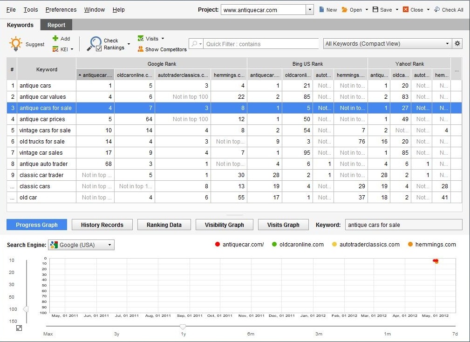Sort by Google Rank antiquecar column header
This screenshot has height=342, width=470.
95,75
